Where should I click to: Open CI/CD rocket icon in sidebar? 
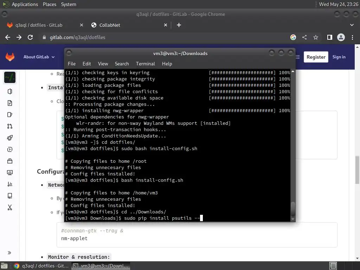coord(9,138)
